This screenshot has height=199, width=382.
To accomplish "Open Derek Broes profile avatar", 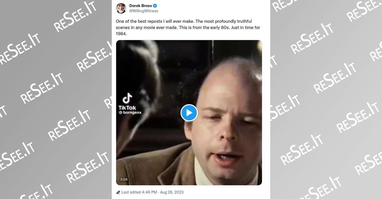I will [x=121, y=8].
